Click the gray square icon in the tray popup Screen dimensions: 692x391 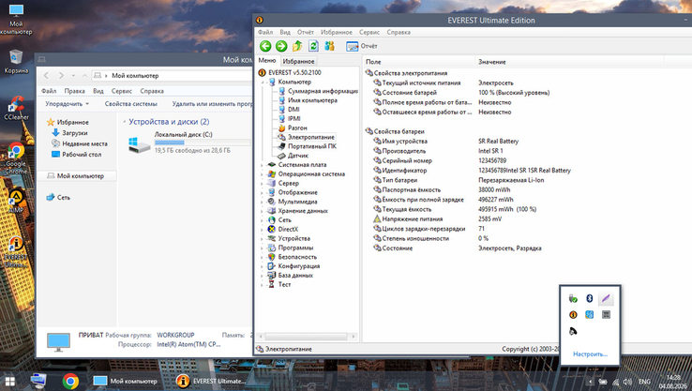pos(606,315)
